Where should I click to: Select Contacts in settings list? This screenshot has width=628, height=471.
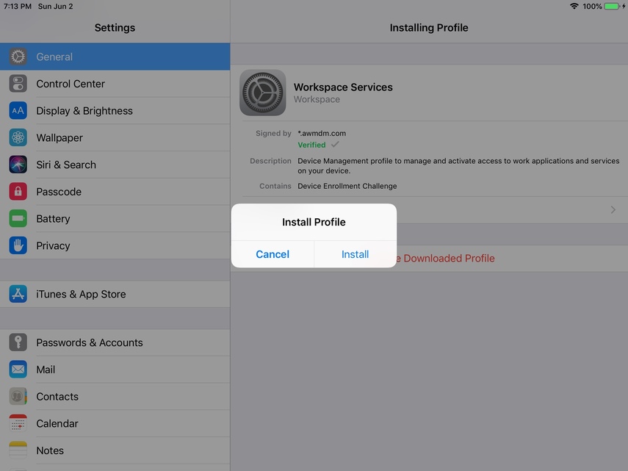coord(57,397)
